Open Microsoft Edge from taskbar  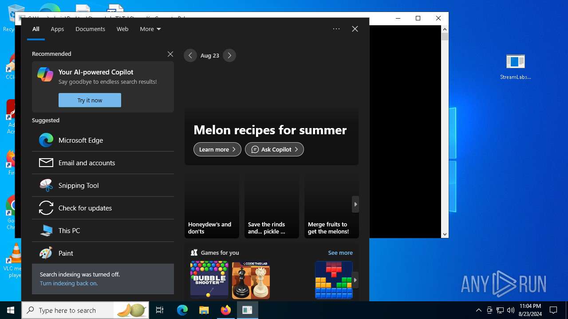182,310
